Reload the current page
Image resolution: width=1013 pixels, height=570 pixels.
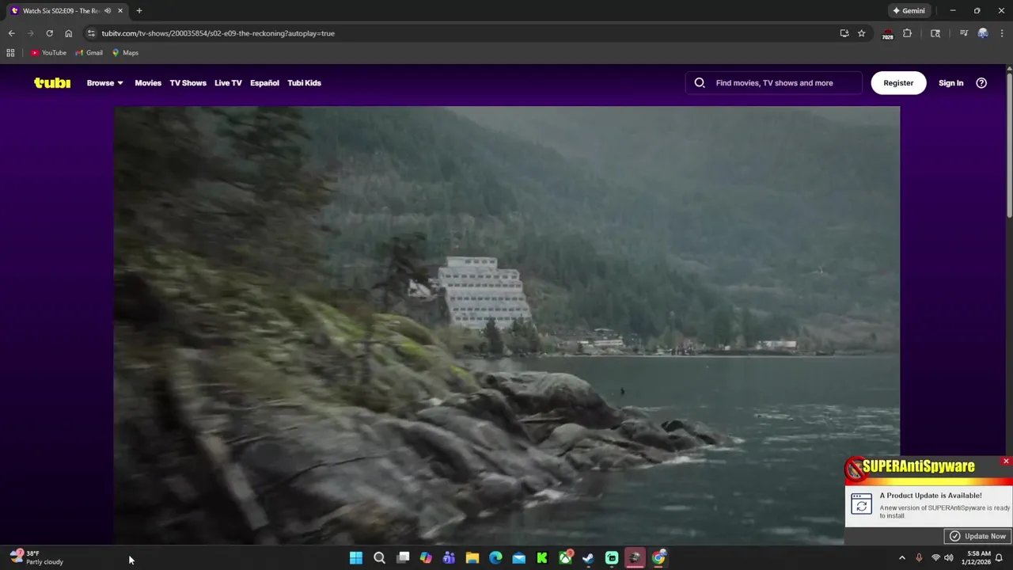(x=49, y=33)
